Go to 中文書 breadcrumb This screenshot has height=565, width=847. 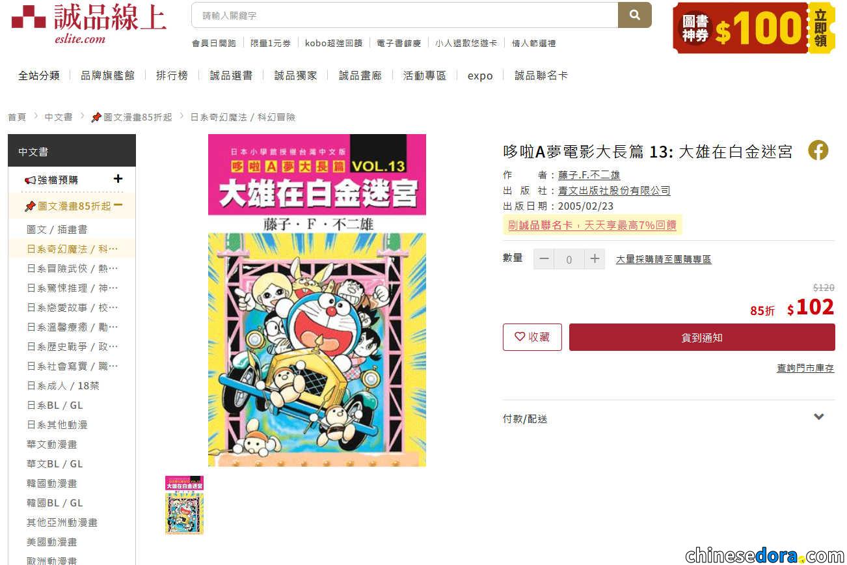pos(59,117)
